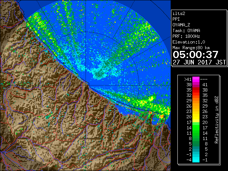Click the 'Task: OYAMA' line
This screenshot has width=228, height=171.
[x=186, y=31]
